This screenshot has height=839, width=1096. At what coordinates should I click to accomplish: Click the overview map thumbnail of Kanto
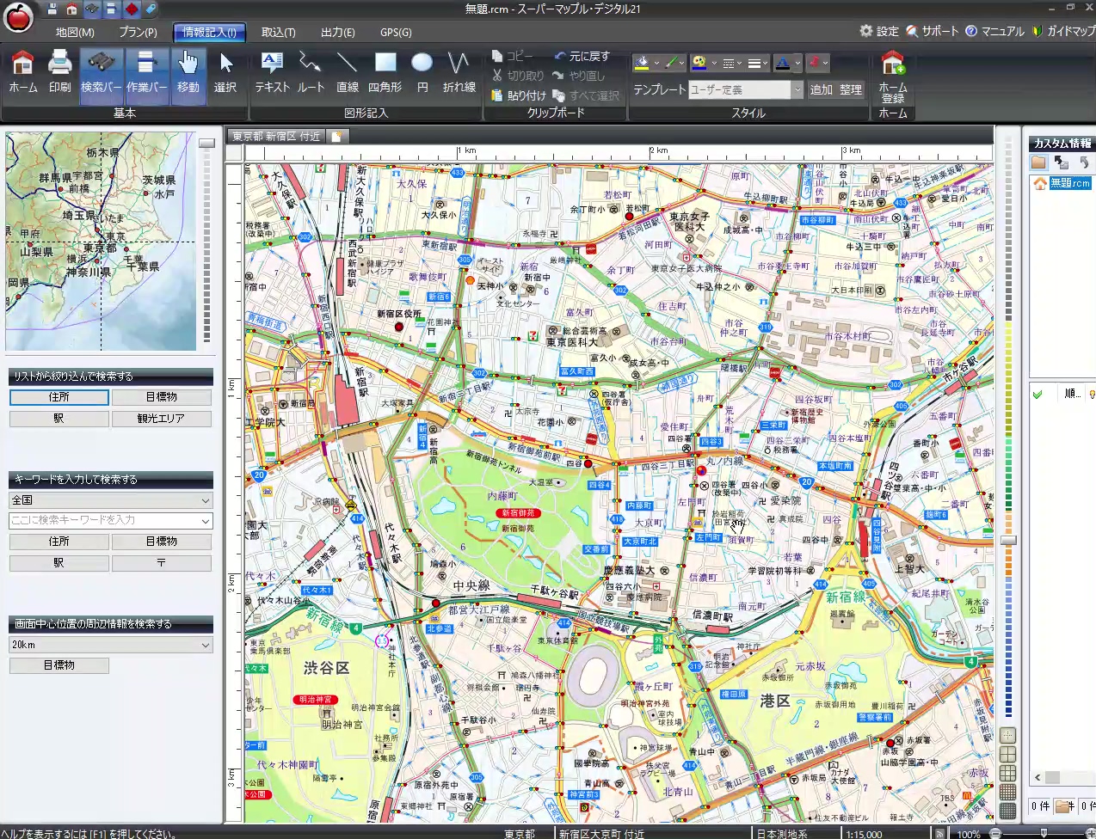[x=101, y=242]
